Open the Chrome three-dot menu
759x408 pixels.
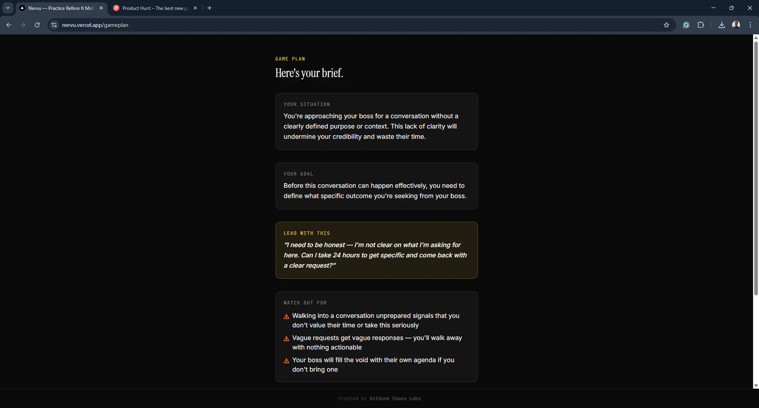[750, 25]
